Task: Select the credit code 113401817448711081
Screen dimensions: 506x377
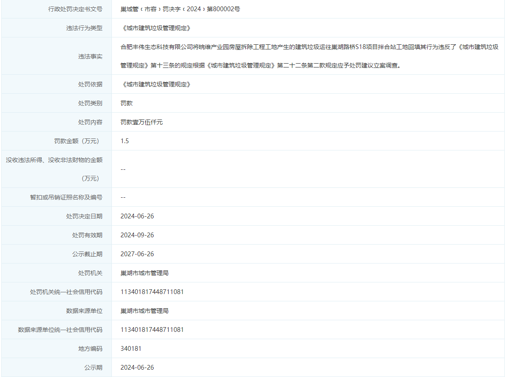Action: 151,291
